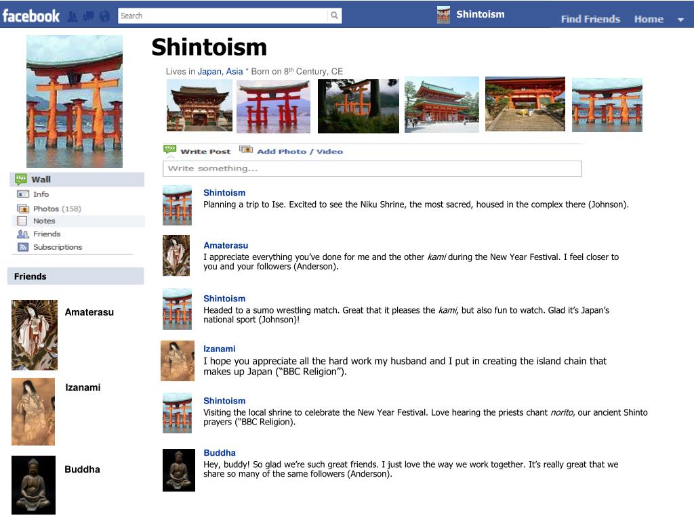Open Find Friends in the top bar

(590, 20)
